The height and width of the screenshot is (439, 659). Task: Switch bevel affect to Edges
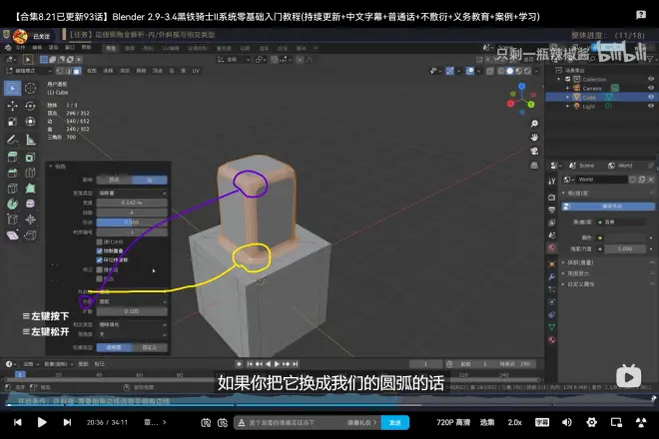point(150,180)
